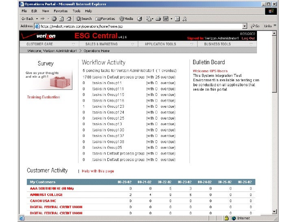The image size is (296, 222).
Task: Click the vertical scrollbar thumb
Action: [274, 64]
